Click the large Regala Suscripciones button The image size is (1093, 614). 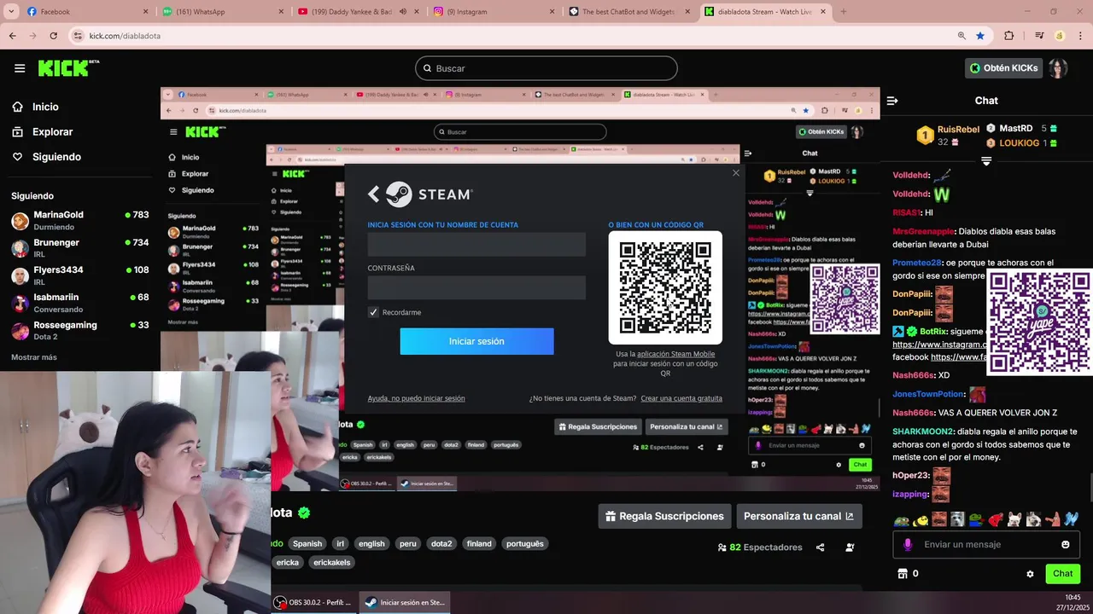pos(664,516)
